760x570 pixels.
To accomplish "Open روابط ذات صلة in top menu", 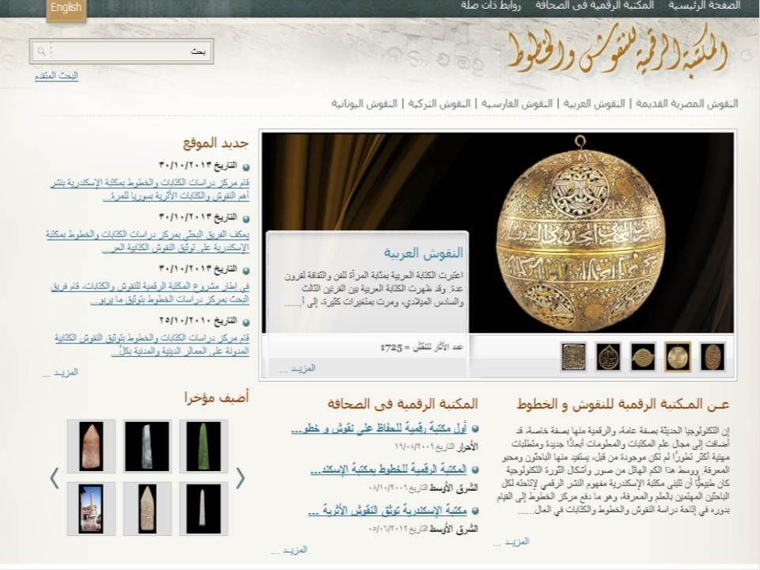I will [491, 6].
